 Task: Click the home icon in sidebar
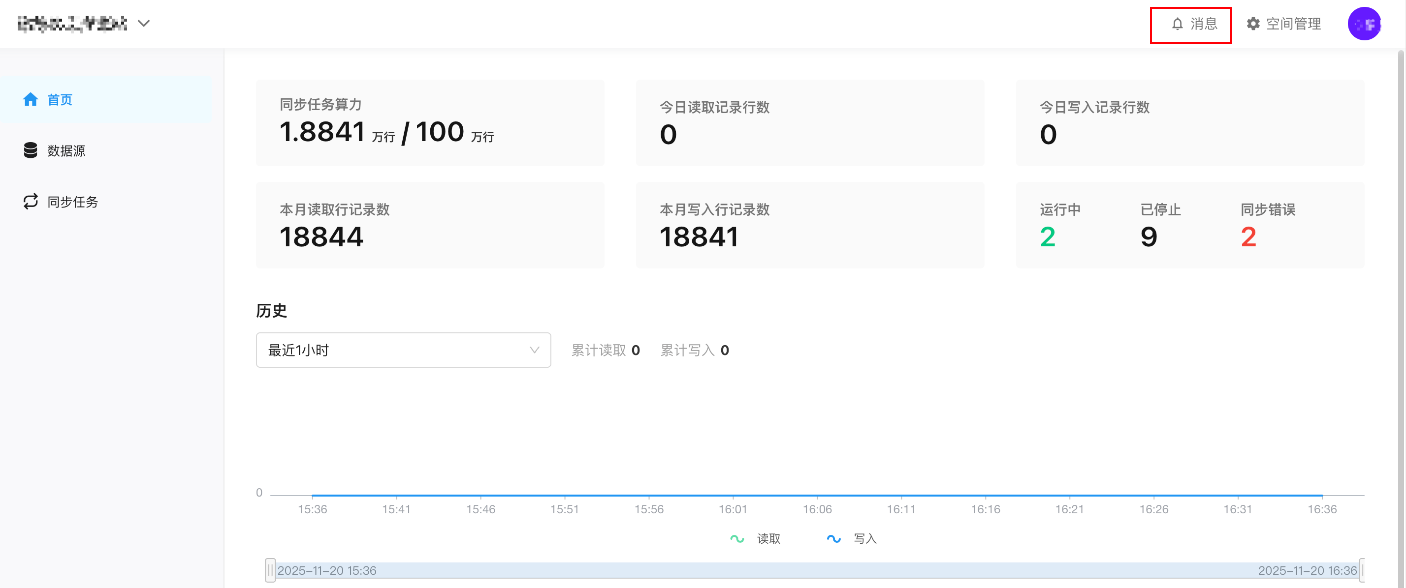pyautogui.click(x=31, y=99)
